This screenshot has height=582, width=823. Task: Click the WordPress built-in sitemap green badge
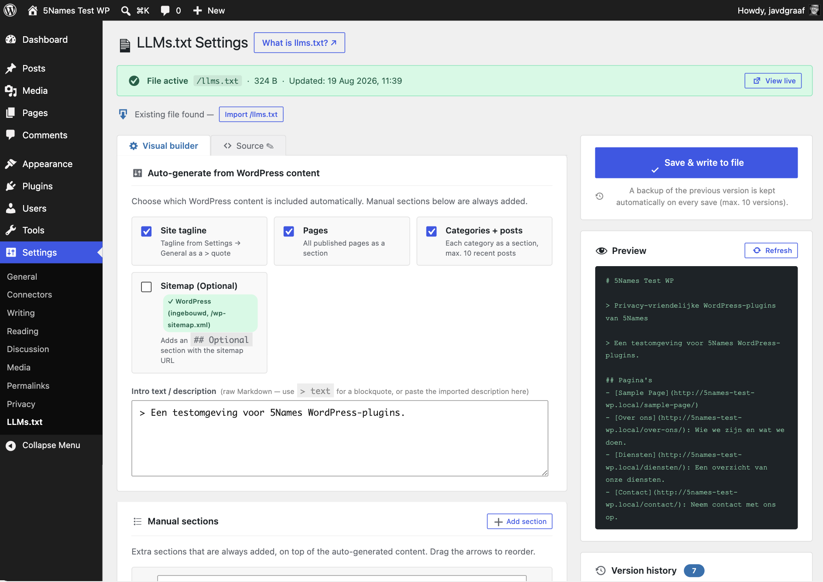pos(210,313)
